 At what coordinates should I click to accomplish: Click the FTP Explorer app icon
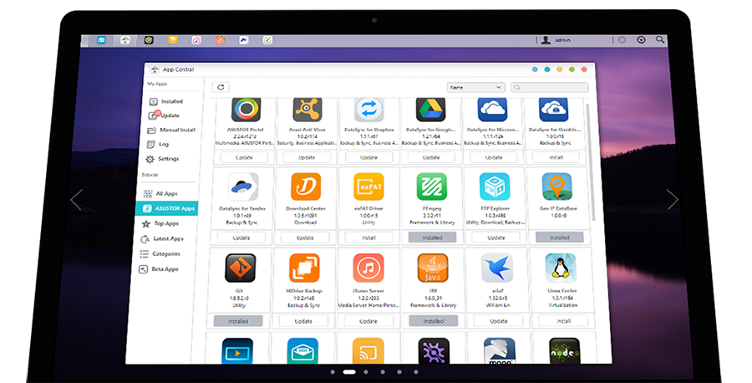[495, 186]
